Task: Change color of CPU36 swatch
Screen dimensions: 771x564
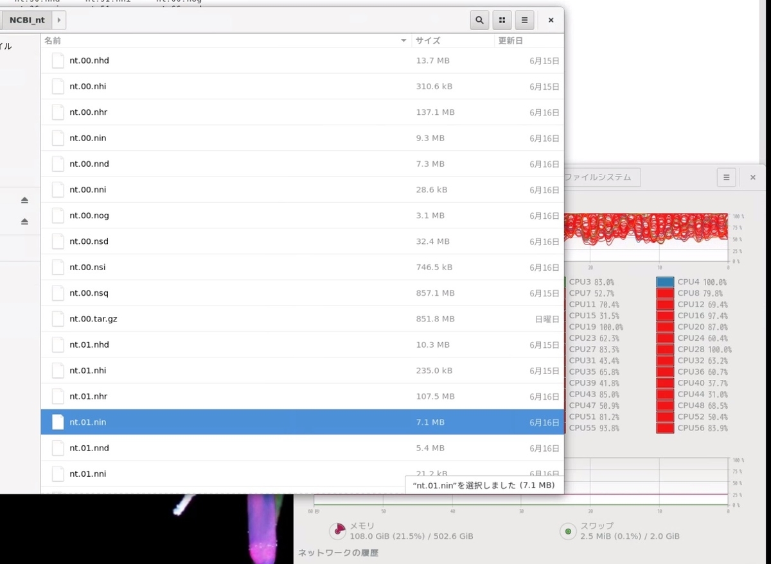Action: [665, 372]
